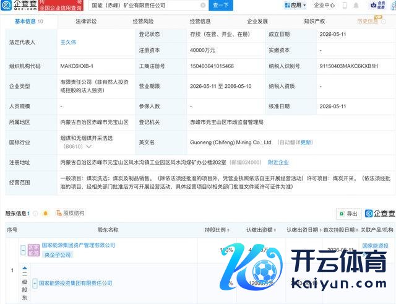Switch to the 法律诉讼 tab
Screen dimensions: 396x304
tap(86, 22)
